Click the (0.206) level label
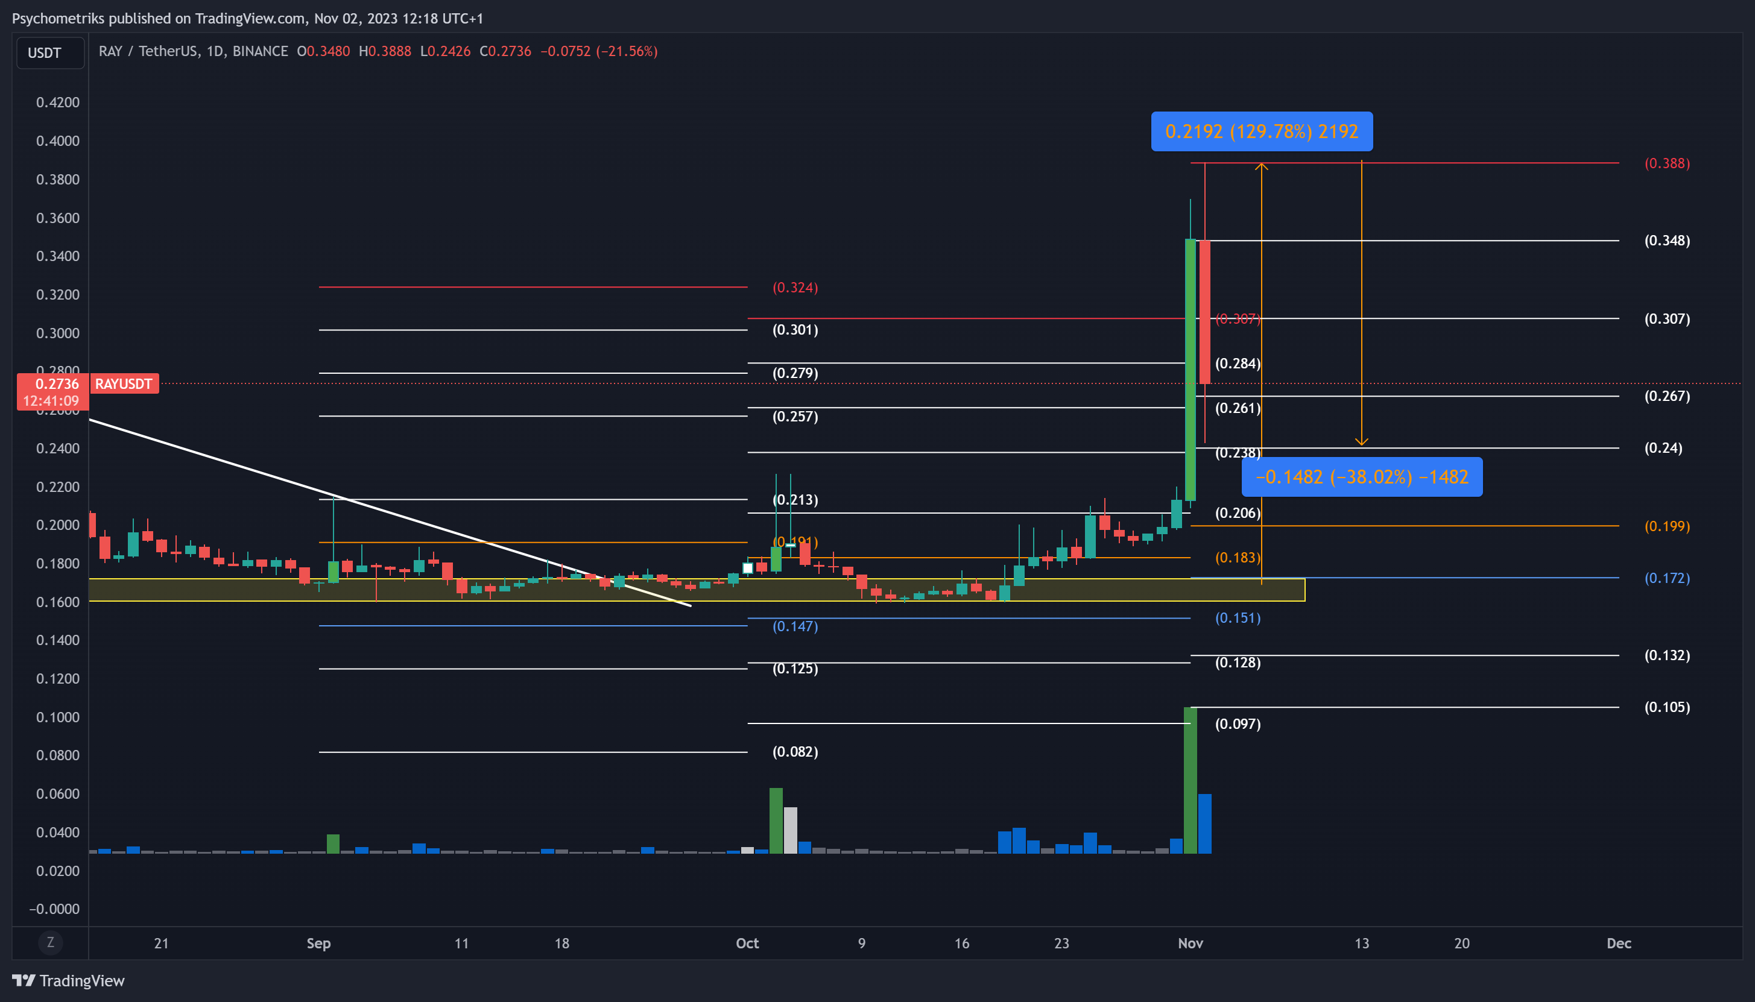The image size is (1755, 1002). click(x=1238, y=512)
